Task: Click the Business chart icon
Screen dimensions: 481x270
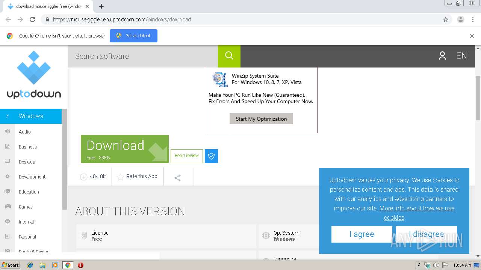Action: [x=8, y=146]
